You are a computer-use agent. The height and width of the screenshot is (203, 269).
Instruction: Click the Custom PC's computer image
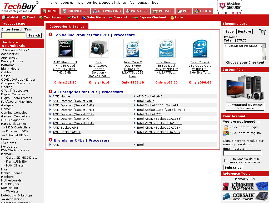[245, 88]
